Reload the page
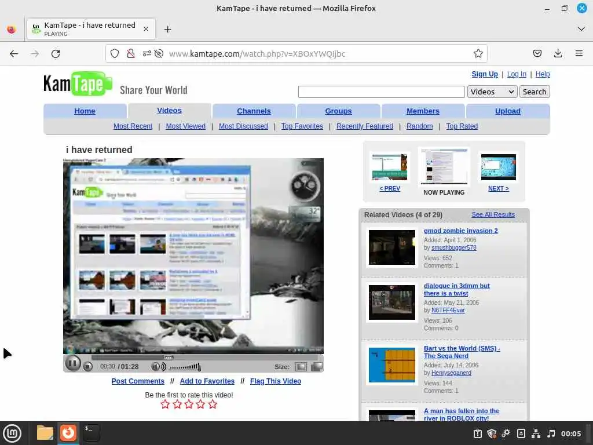 [56, 54]
